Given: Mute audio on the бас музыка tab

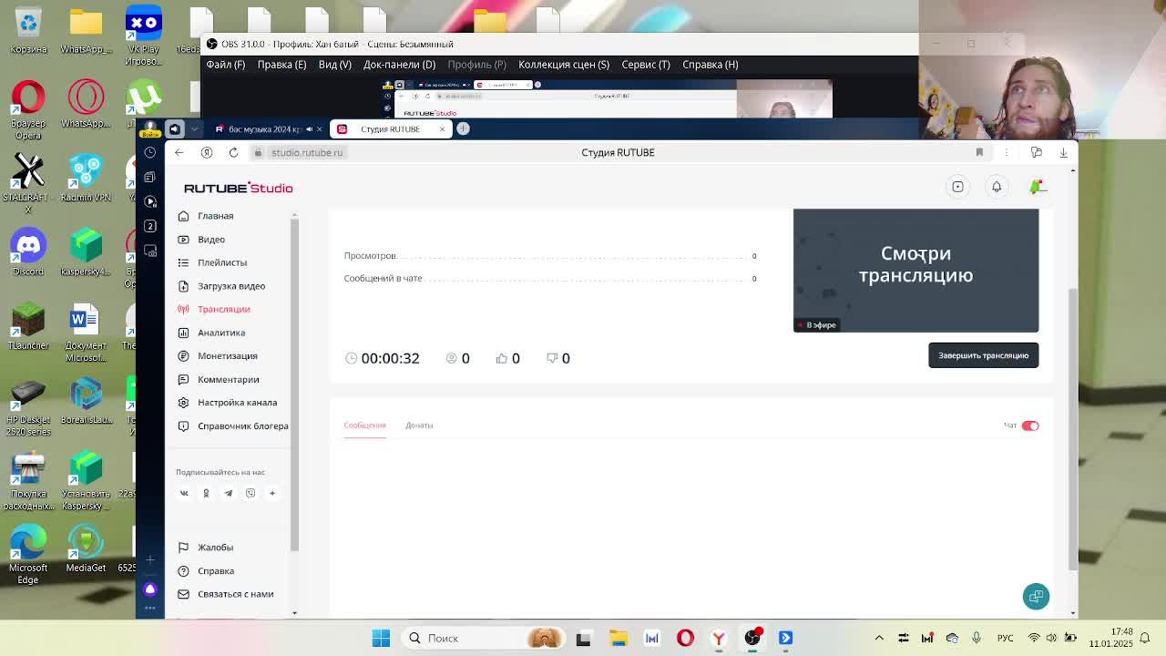Looking at the screenshot, I should [309, 129].
